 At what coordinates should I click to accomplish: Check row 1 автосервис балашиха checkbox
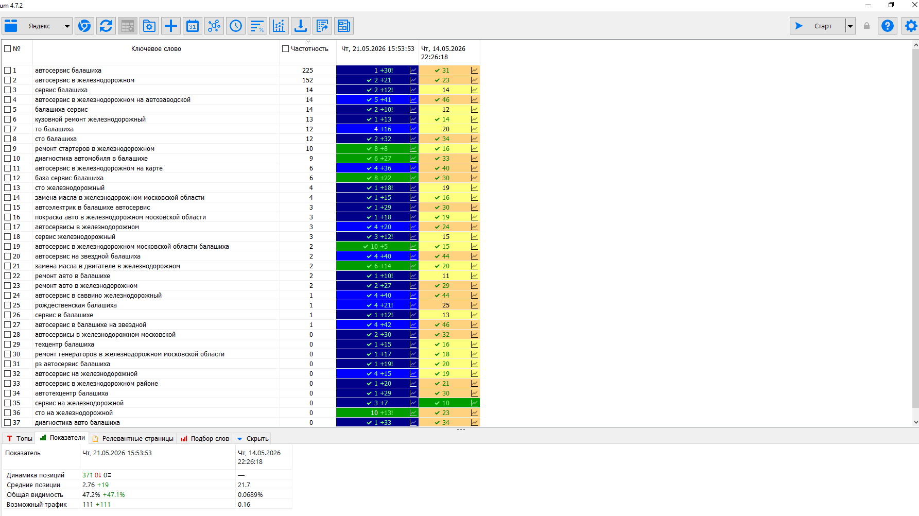[x=7, y=70]
